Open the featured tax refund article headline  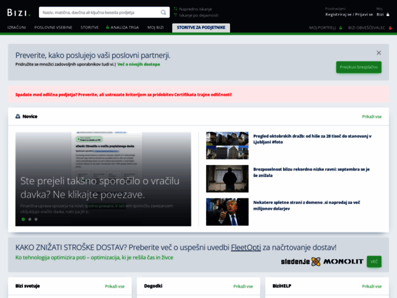(x=100, y=187)
